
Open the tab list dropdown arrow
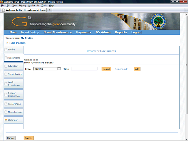[x=186, y=10]
